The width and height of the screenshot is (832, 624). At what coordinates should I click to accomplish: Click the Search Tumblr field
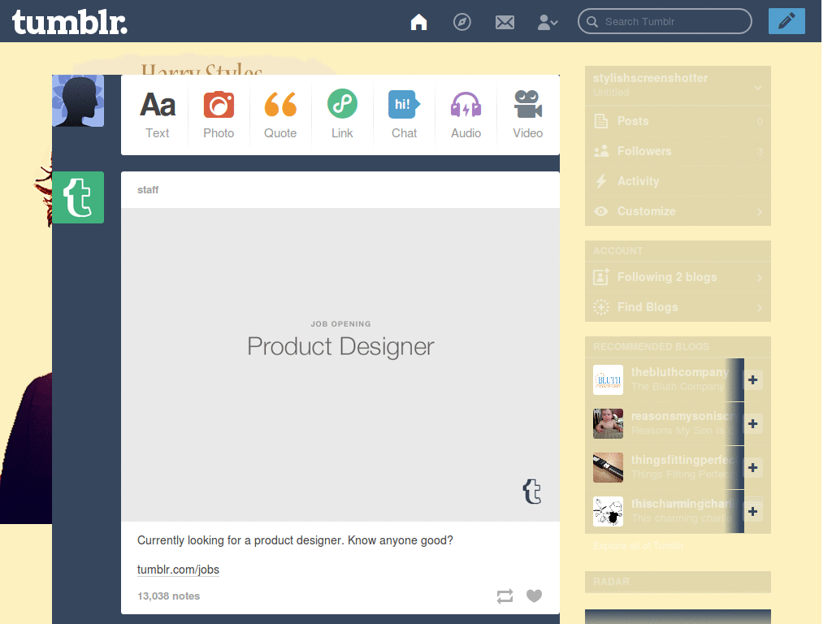665,21
